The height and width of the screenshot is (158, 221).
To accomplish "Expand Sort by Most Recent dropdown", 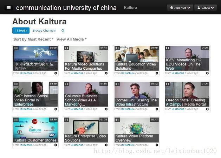I will pos(33,39).
